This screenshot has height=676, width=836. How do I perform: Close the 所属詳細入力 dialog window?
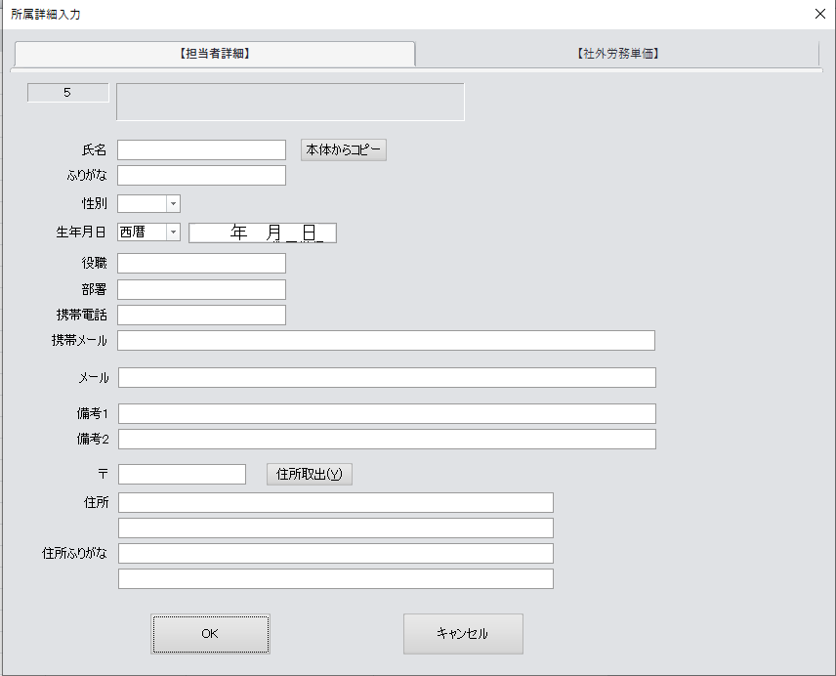[x=819, y=14]
